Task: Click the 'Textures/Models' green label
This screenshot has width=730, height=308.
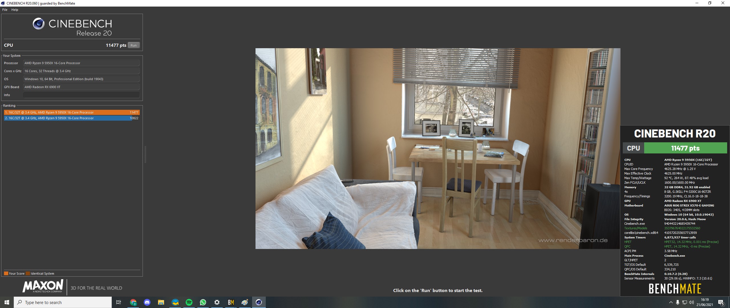Action: point(636,228)
